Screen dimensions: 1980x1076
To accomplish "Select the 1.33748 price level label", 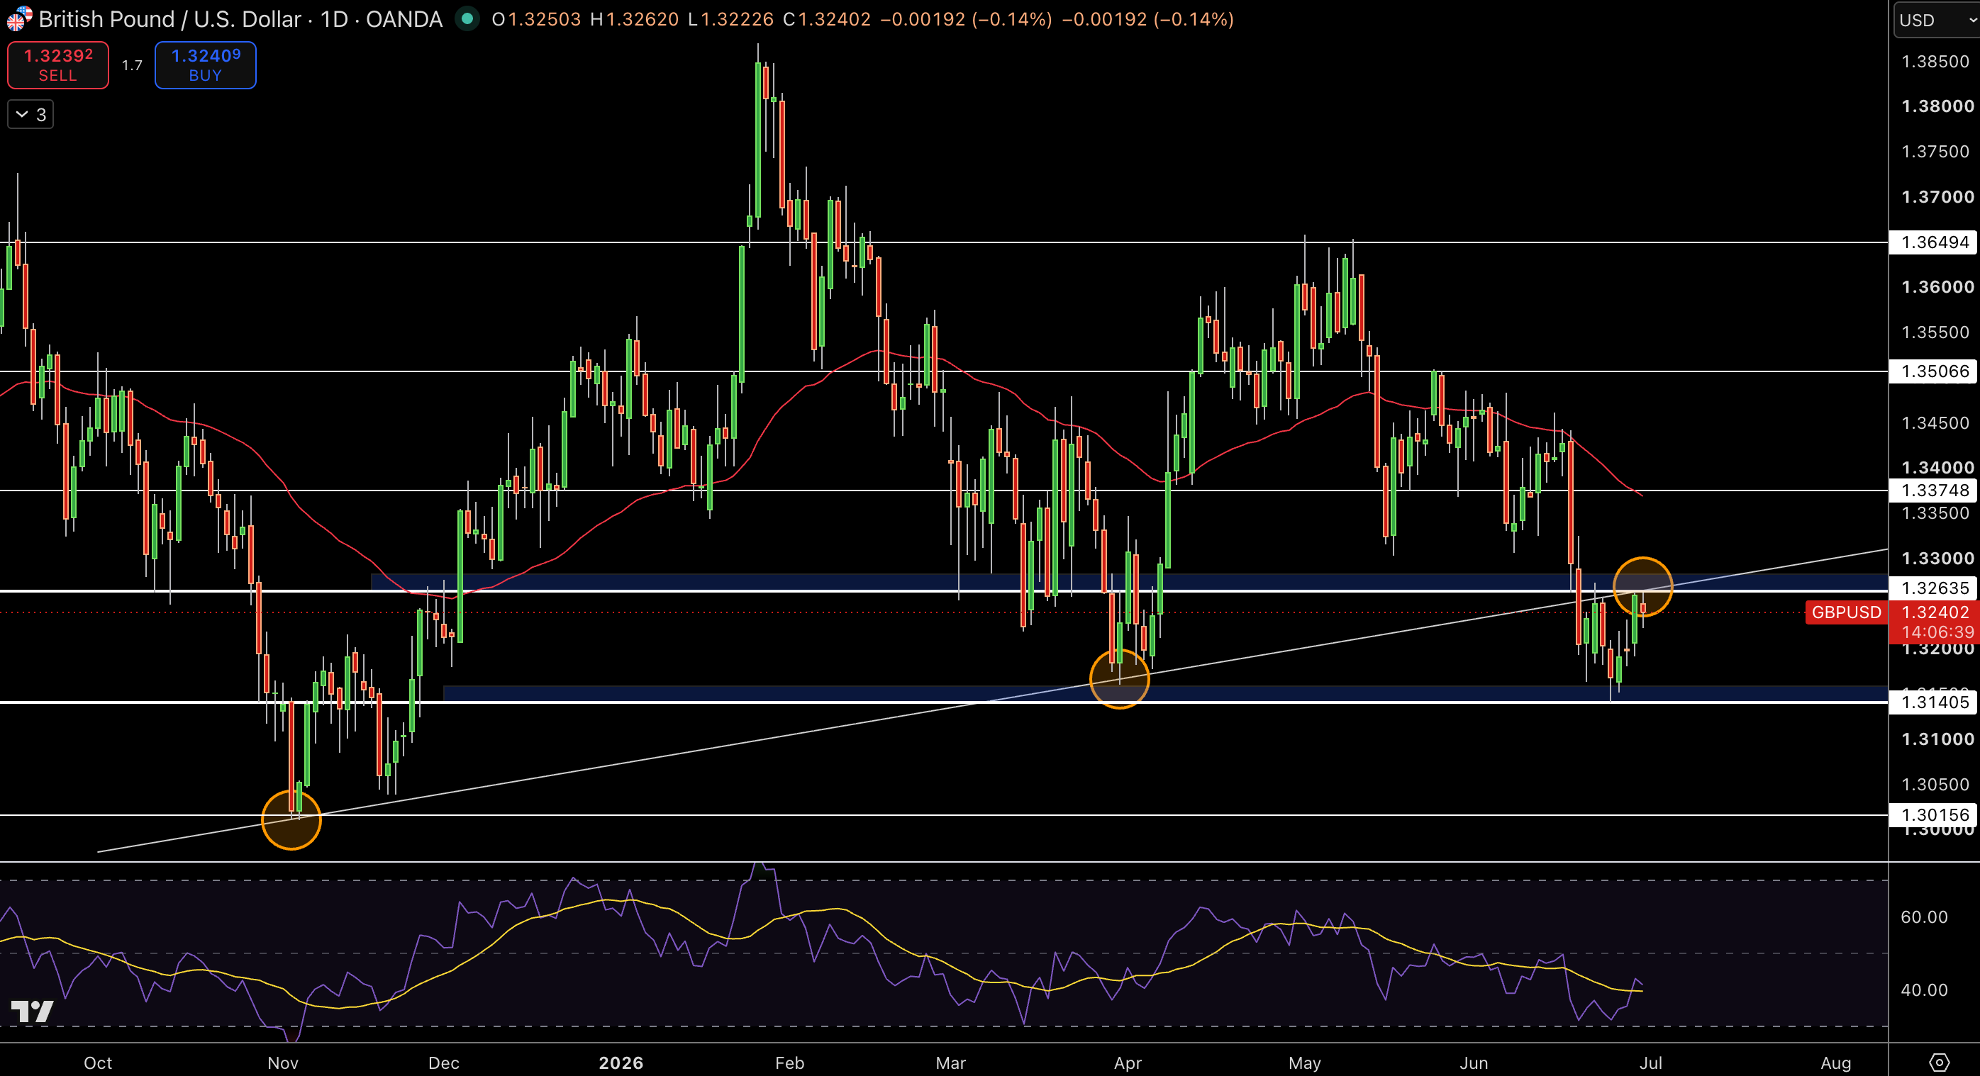I will click(x=1934, y=491).
